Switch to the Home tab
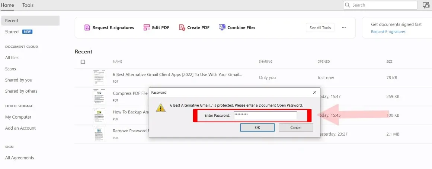The image size is (432, 169). point(7,5)
